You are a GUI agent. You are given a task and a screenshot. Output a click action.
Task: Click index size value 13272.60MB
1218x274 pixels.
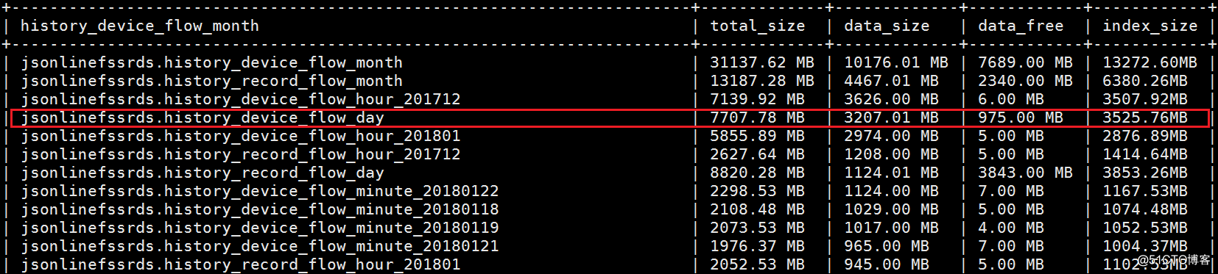(x=1150, y=62)
